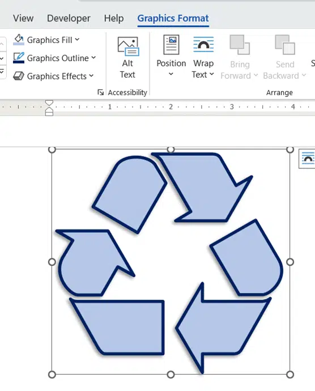Click the middle-right sizing handle
315x391 pixels.
tap(290, 262)
